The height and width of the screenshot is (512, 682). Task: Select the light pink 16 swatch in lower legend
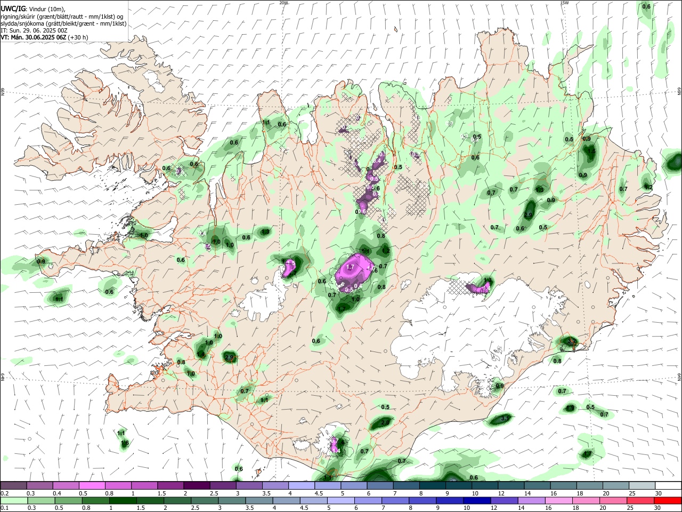pyautogui.click(x=559, y=500)
